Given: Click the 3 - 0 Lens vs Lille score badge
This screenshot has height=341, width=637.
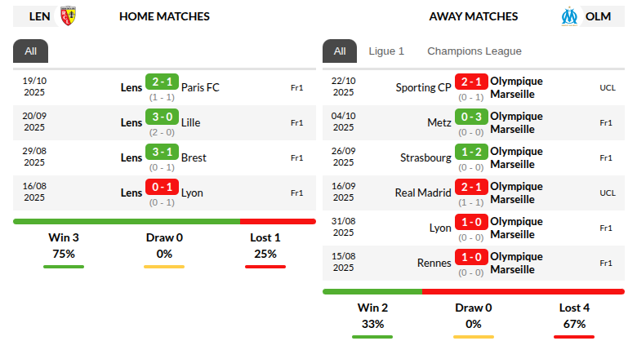Looking at the screenshot, I should [162, 117].
